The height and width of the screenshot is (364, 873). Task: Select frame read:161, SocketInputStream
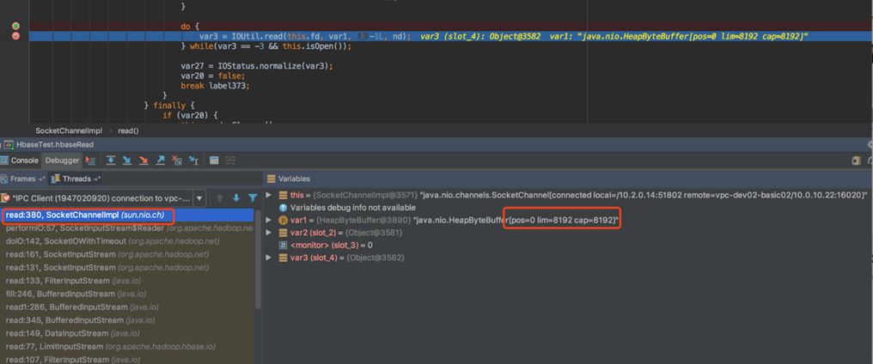[127, 254]
